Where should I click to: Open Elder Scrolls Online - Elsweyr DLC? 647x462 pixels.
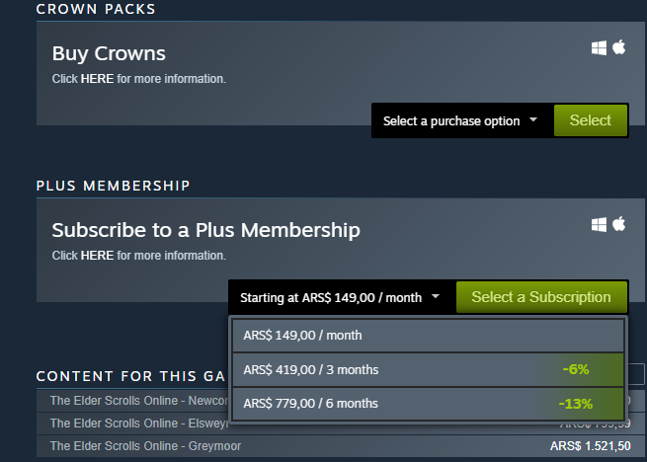coord(138,423)
